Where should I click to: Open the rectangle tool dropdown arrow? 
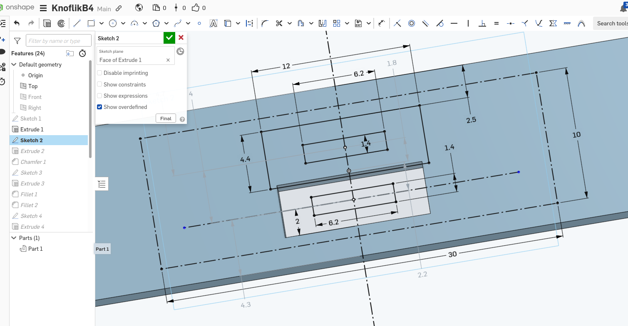(101, 23)
